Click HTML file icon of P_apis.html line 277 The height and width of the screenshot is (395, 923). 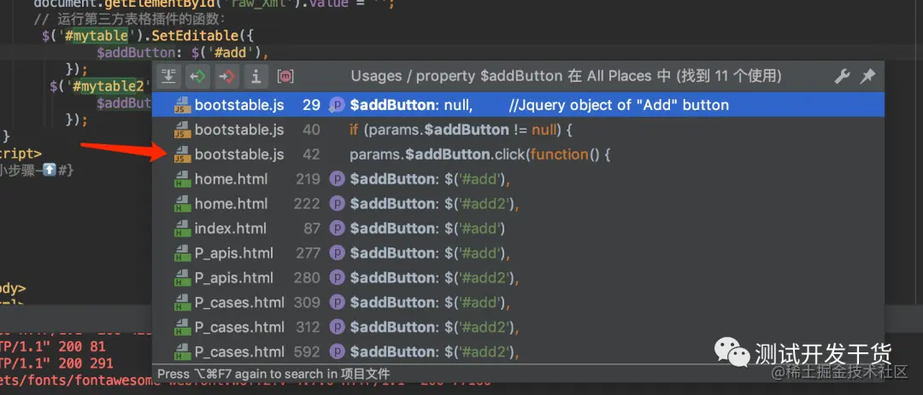(x=183, y=253)
